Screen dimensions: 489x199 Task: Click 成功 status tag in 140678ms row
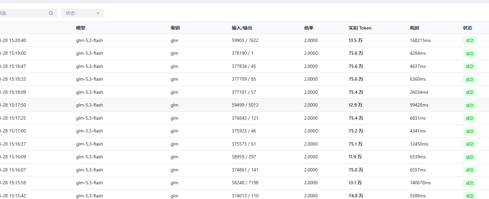click(470, 183)
